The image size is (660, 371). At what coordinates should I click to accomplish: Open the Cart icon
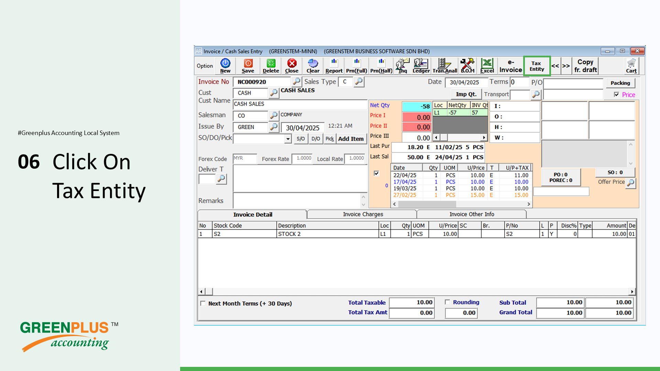coord(631,66)
